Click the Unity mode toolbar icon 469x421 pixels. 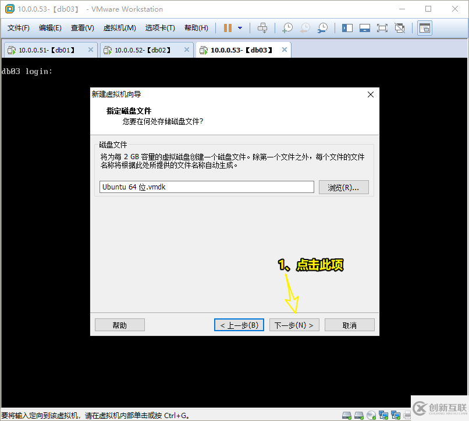[x=400, y=28]
